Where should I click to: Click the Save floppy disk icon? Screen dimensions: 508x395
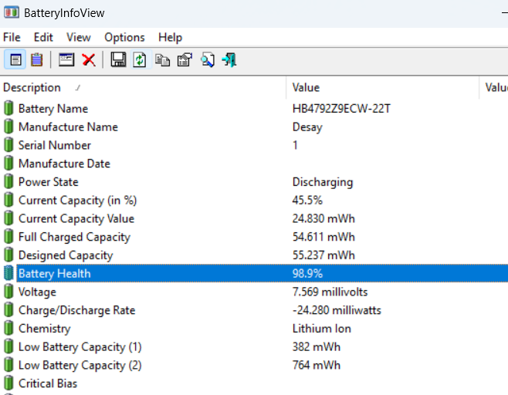coord(118,60)
